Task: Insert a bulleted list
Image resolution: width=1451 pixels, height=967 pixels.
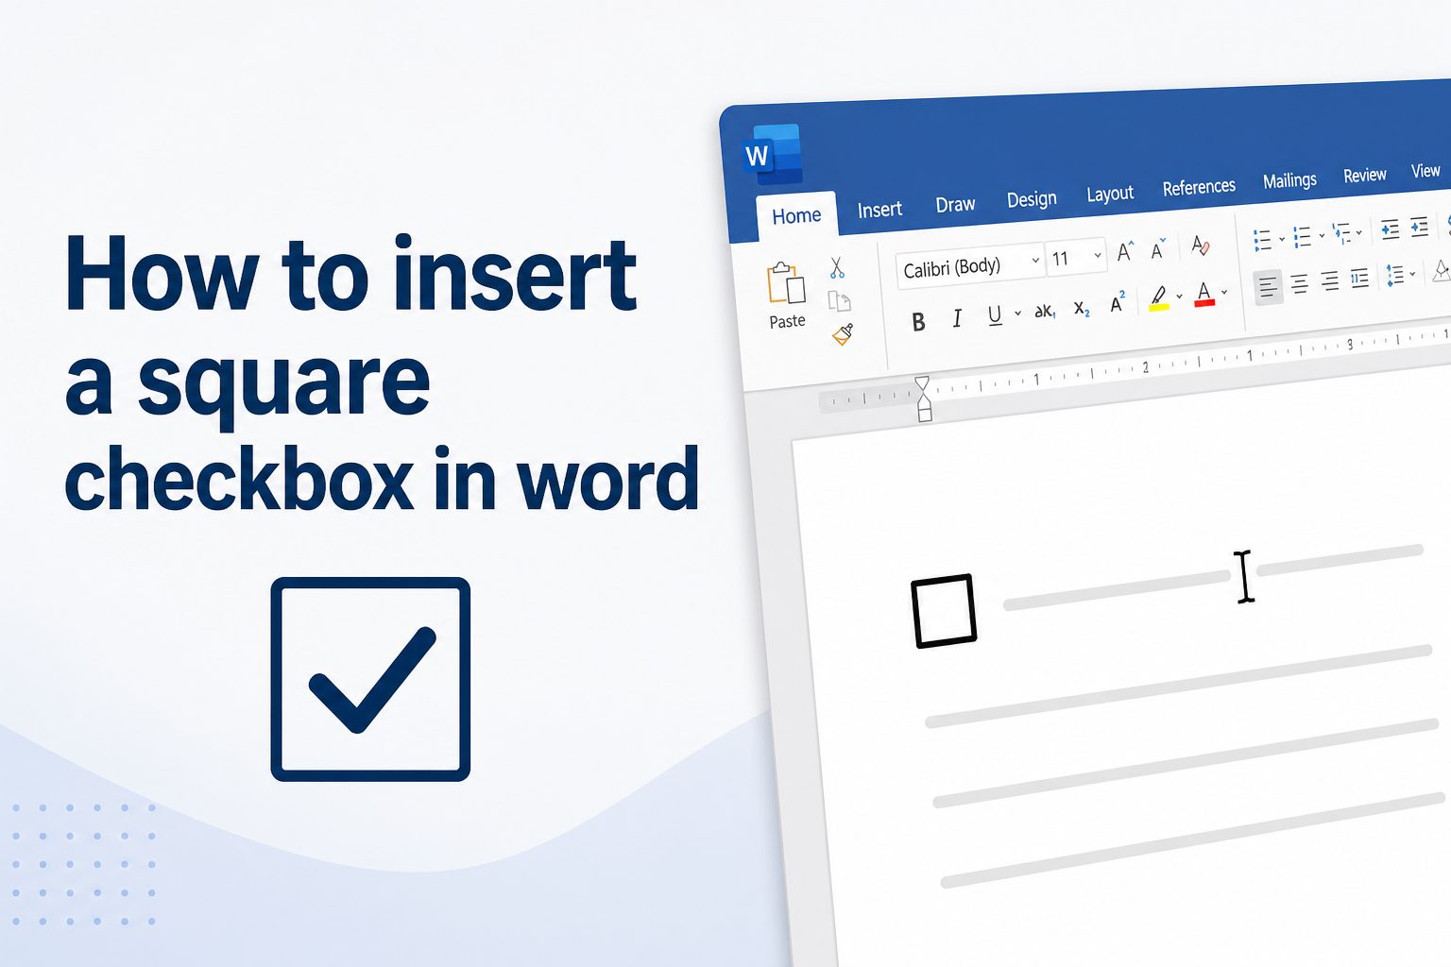Action: click(x=1262, y=240)
